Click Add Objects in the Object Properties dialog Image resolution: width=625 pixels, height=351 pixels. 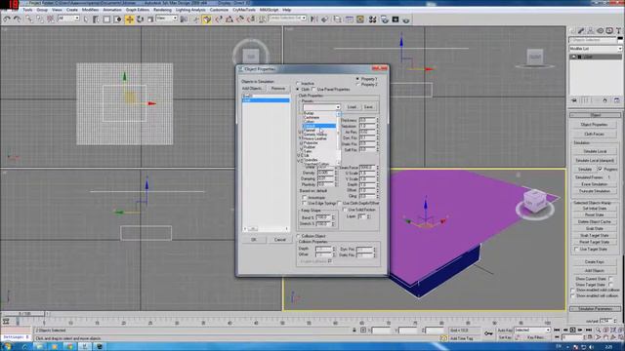[252, 89]
